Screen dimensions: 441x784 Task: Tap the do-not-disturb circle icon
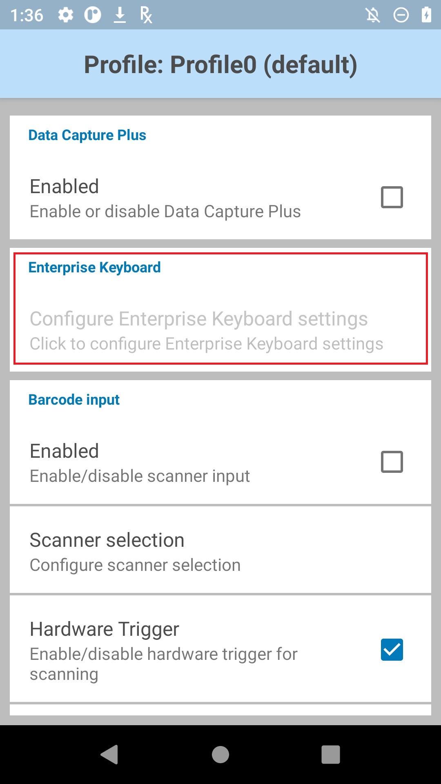coord(401,16)
